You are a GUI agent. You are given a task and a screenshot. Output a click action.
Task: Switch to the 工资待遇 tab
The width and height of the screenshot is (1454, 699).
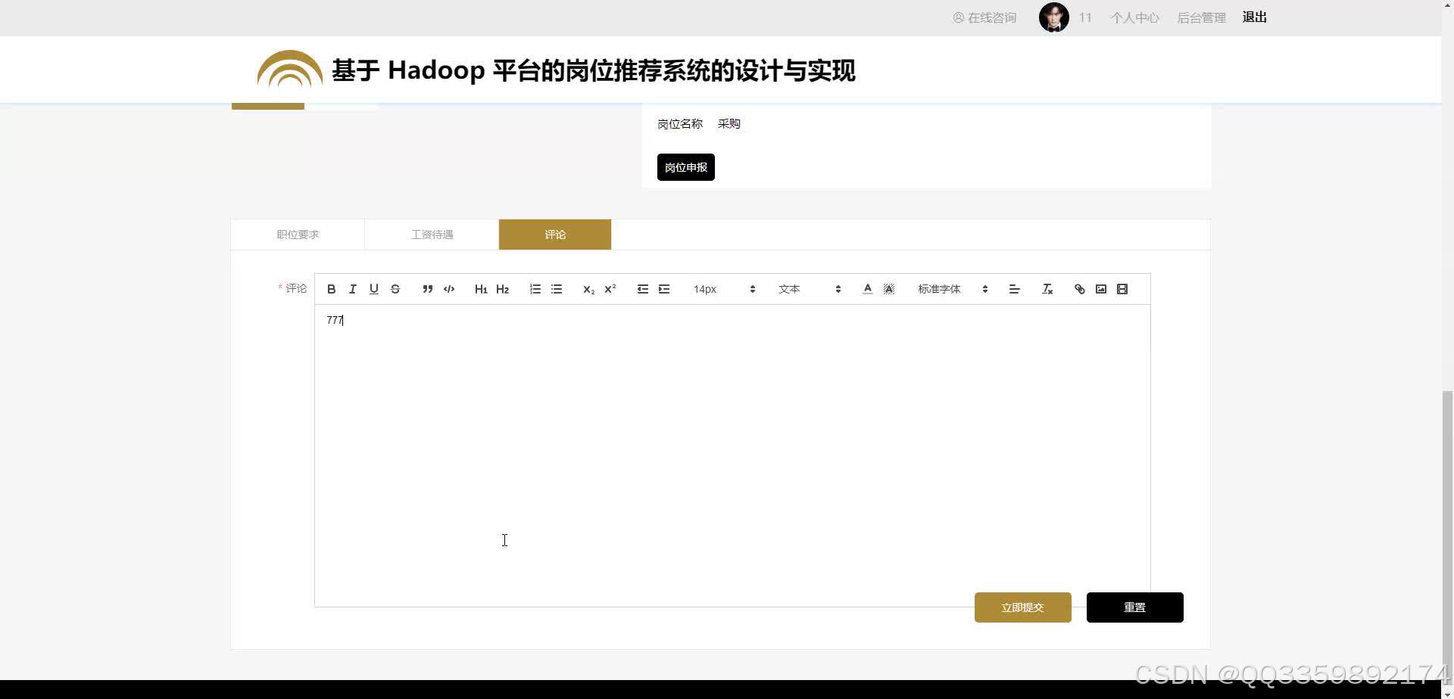point(432,235)
